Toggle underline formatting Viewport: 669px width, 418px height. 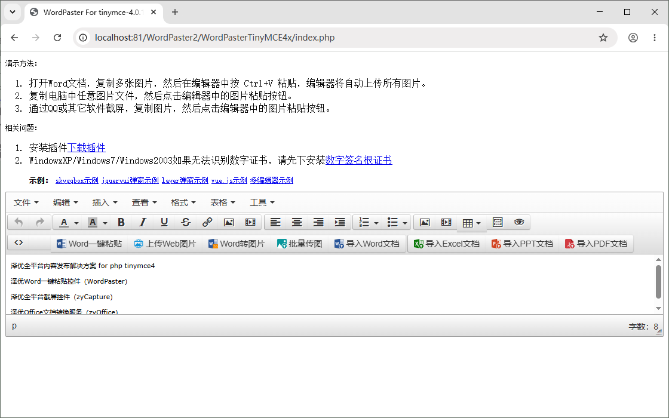point(164,222)
